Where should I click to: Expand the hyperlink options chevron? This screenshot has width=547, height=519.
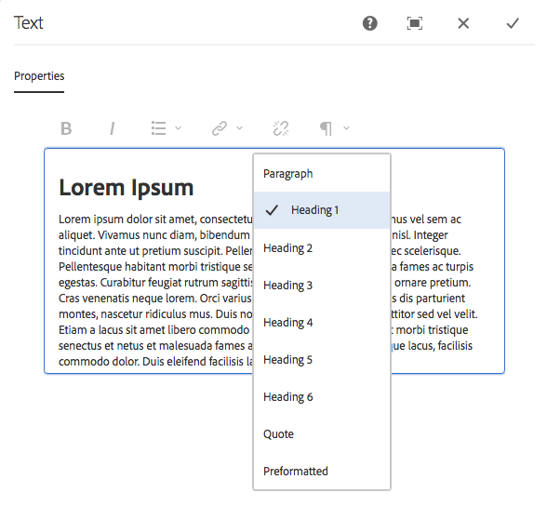pos(239,128)
